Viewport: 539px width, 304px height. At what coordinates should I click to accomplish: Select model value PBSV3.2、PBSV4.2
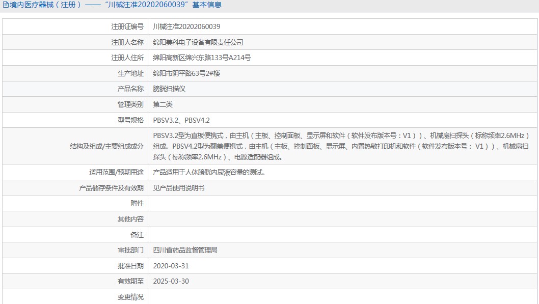click(181, 120)
